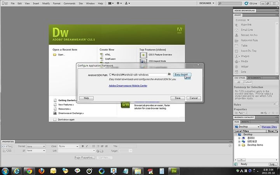Click the Point to File icon beside Link
The width and height of the screenshot is (280, 175).
pos(98,151)
